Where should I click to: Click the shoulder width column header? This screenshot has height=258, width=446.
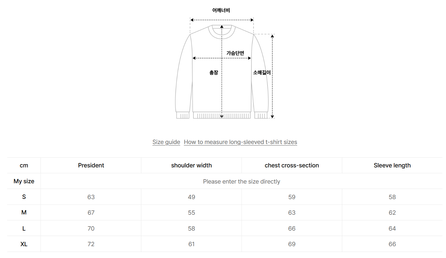click(191, 165)
